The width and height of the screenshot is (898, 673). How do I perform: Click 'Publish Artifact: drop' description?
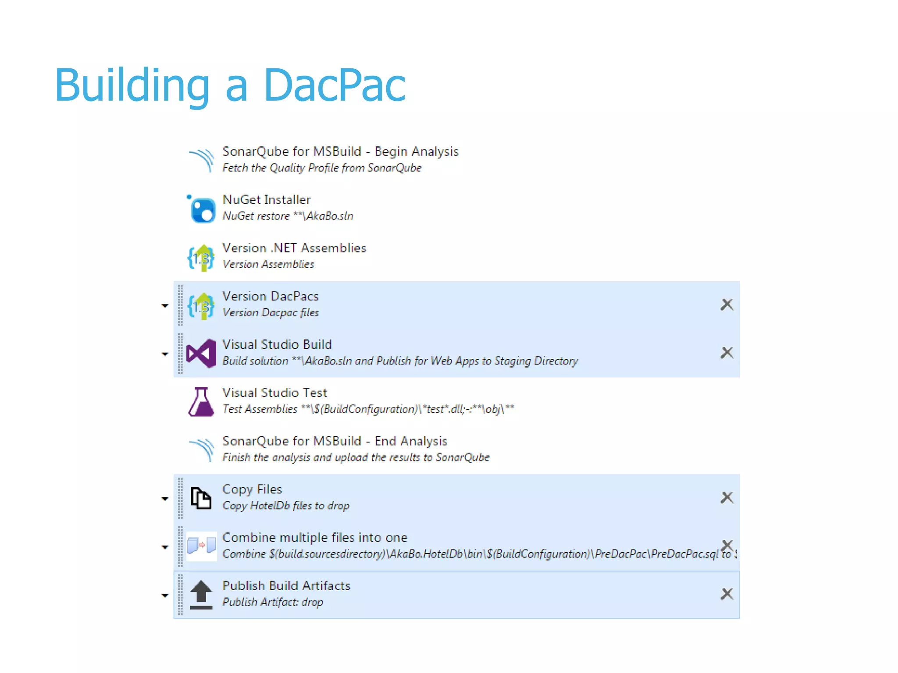(x=273, y=602)
